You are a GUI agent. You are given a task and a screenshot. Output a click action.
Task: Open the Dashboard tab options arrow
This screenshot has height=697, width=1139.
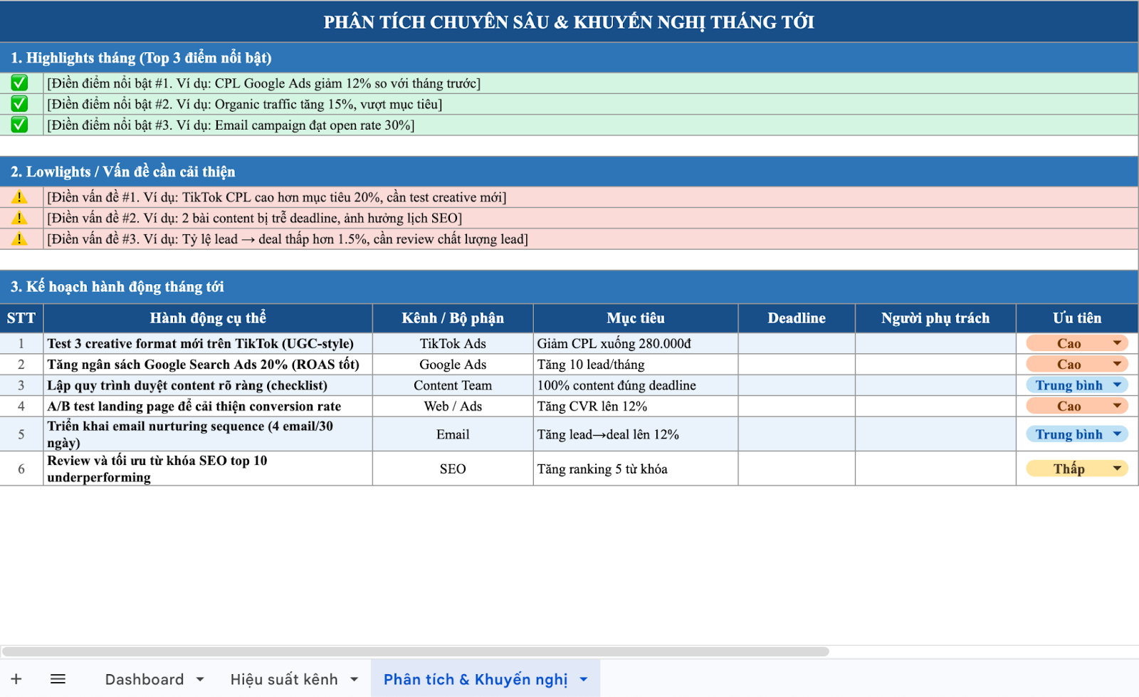200,679
